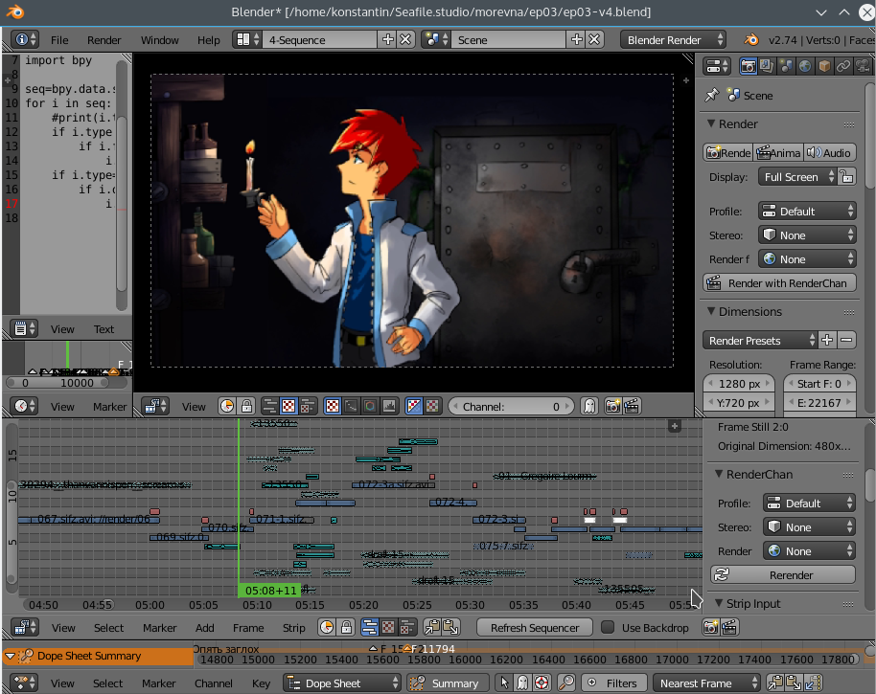This screenshot has width=876, height=694.
Task: Delete the 4-Sequence screen layout
Action: [405, 39]
